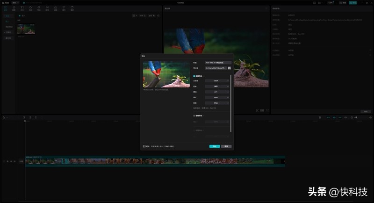Open the codec dropdown showing AV1

[217, 92]
